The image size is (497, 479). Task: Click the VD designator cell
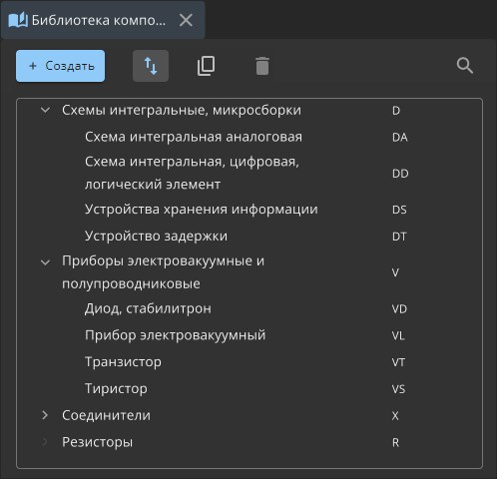pos(399,309)
